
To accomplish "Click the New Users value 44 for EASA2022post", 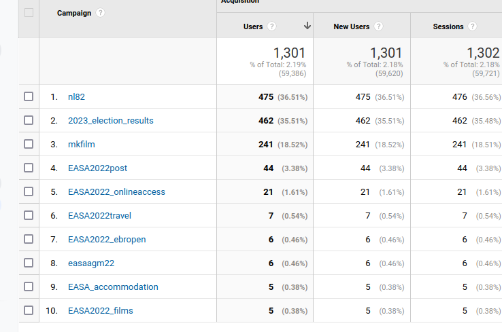I will click(365, 168).
